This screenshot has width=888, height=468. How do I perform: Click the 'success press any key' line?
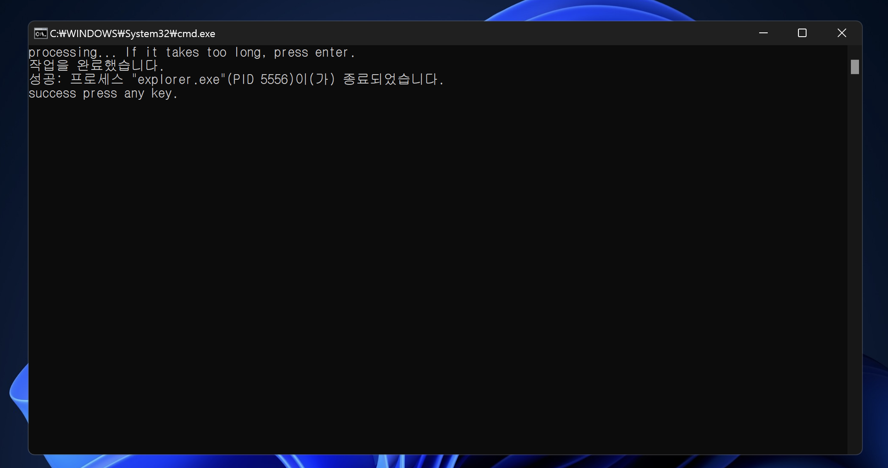[x=102, y=94]
